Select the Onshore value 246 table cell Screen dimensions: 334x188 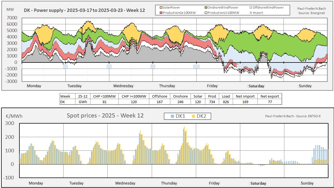click(181, 102)
